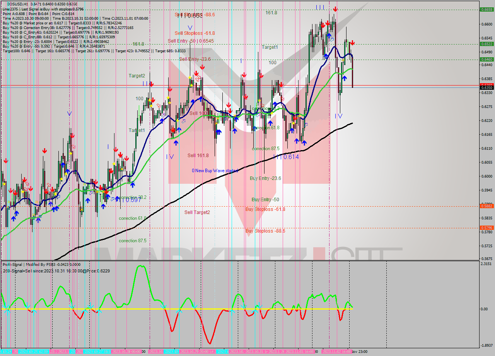Click the 'Sell Entry -50 | 0.6545' label
Screen dimensions: 495x356
pos(191,41)
